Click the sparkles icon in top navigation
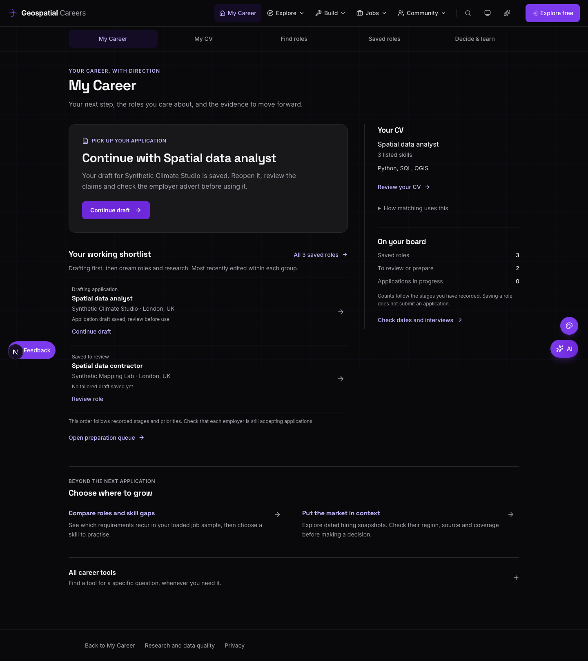588x661 pixels. [x=507, y=13]
